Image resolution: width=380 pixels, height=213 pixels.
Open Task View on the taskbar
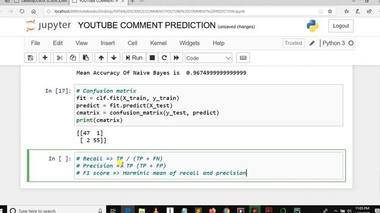(113, 211)
